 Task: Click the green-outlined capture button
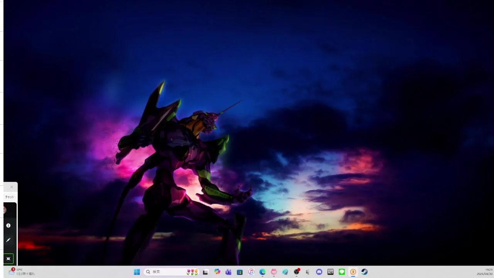8,259
